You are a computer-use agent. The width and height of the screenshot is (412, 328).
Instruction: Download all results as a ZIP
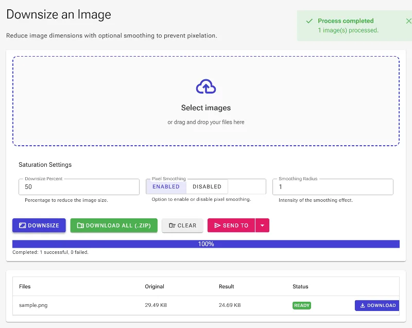(x=114, y=226)
